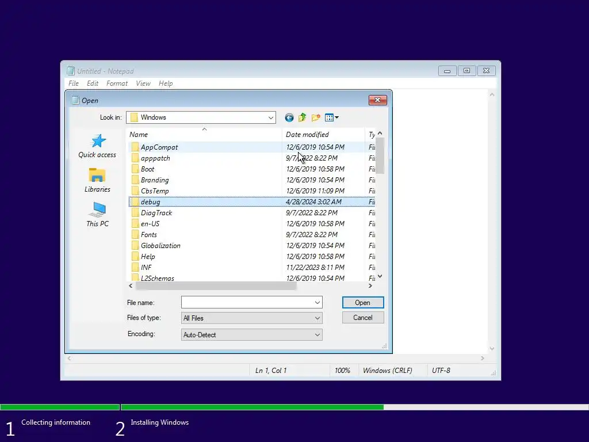
Task: Expand the File name dropdown arrow
Action: [x=318, y=303]
